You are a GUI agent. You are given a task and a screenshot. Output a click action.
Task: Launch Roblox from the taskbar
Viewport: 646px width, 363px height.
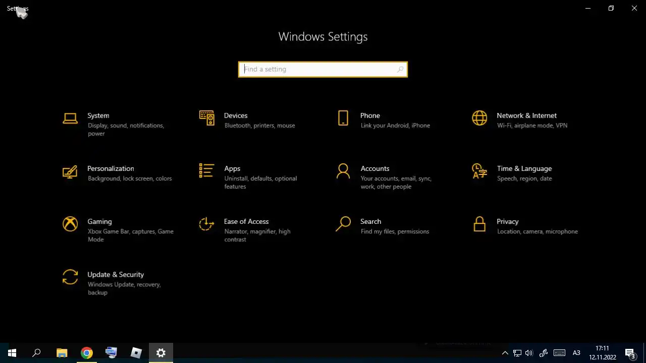click(x=136, y=353)
